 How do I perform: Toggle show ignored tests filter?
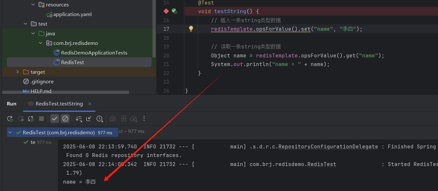[65, 119]
